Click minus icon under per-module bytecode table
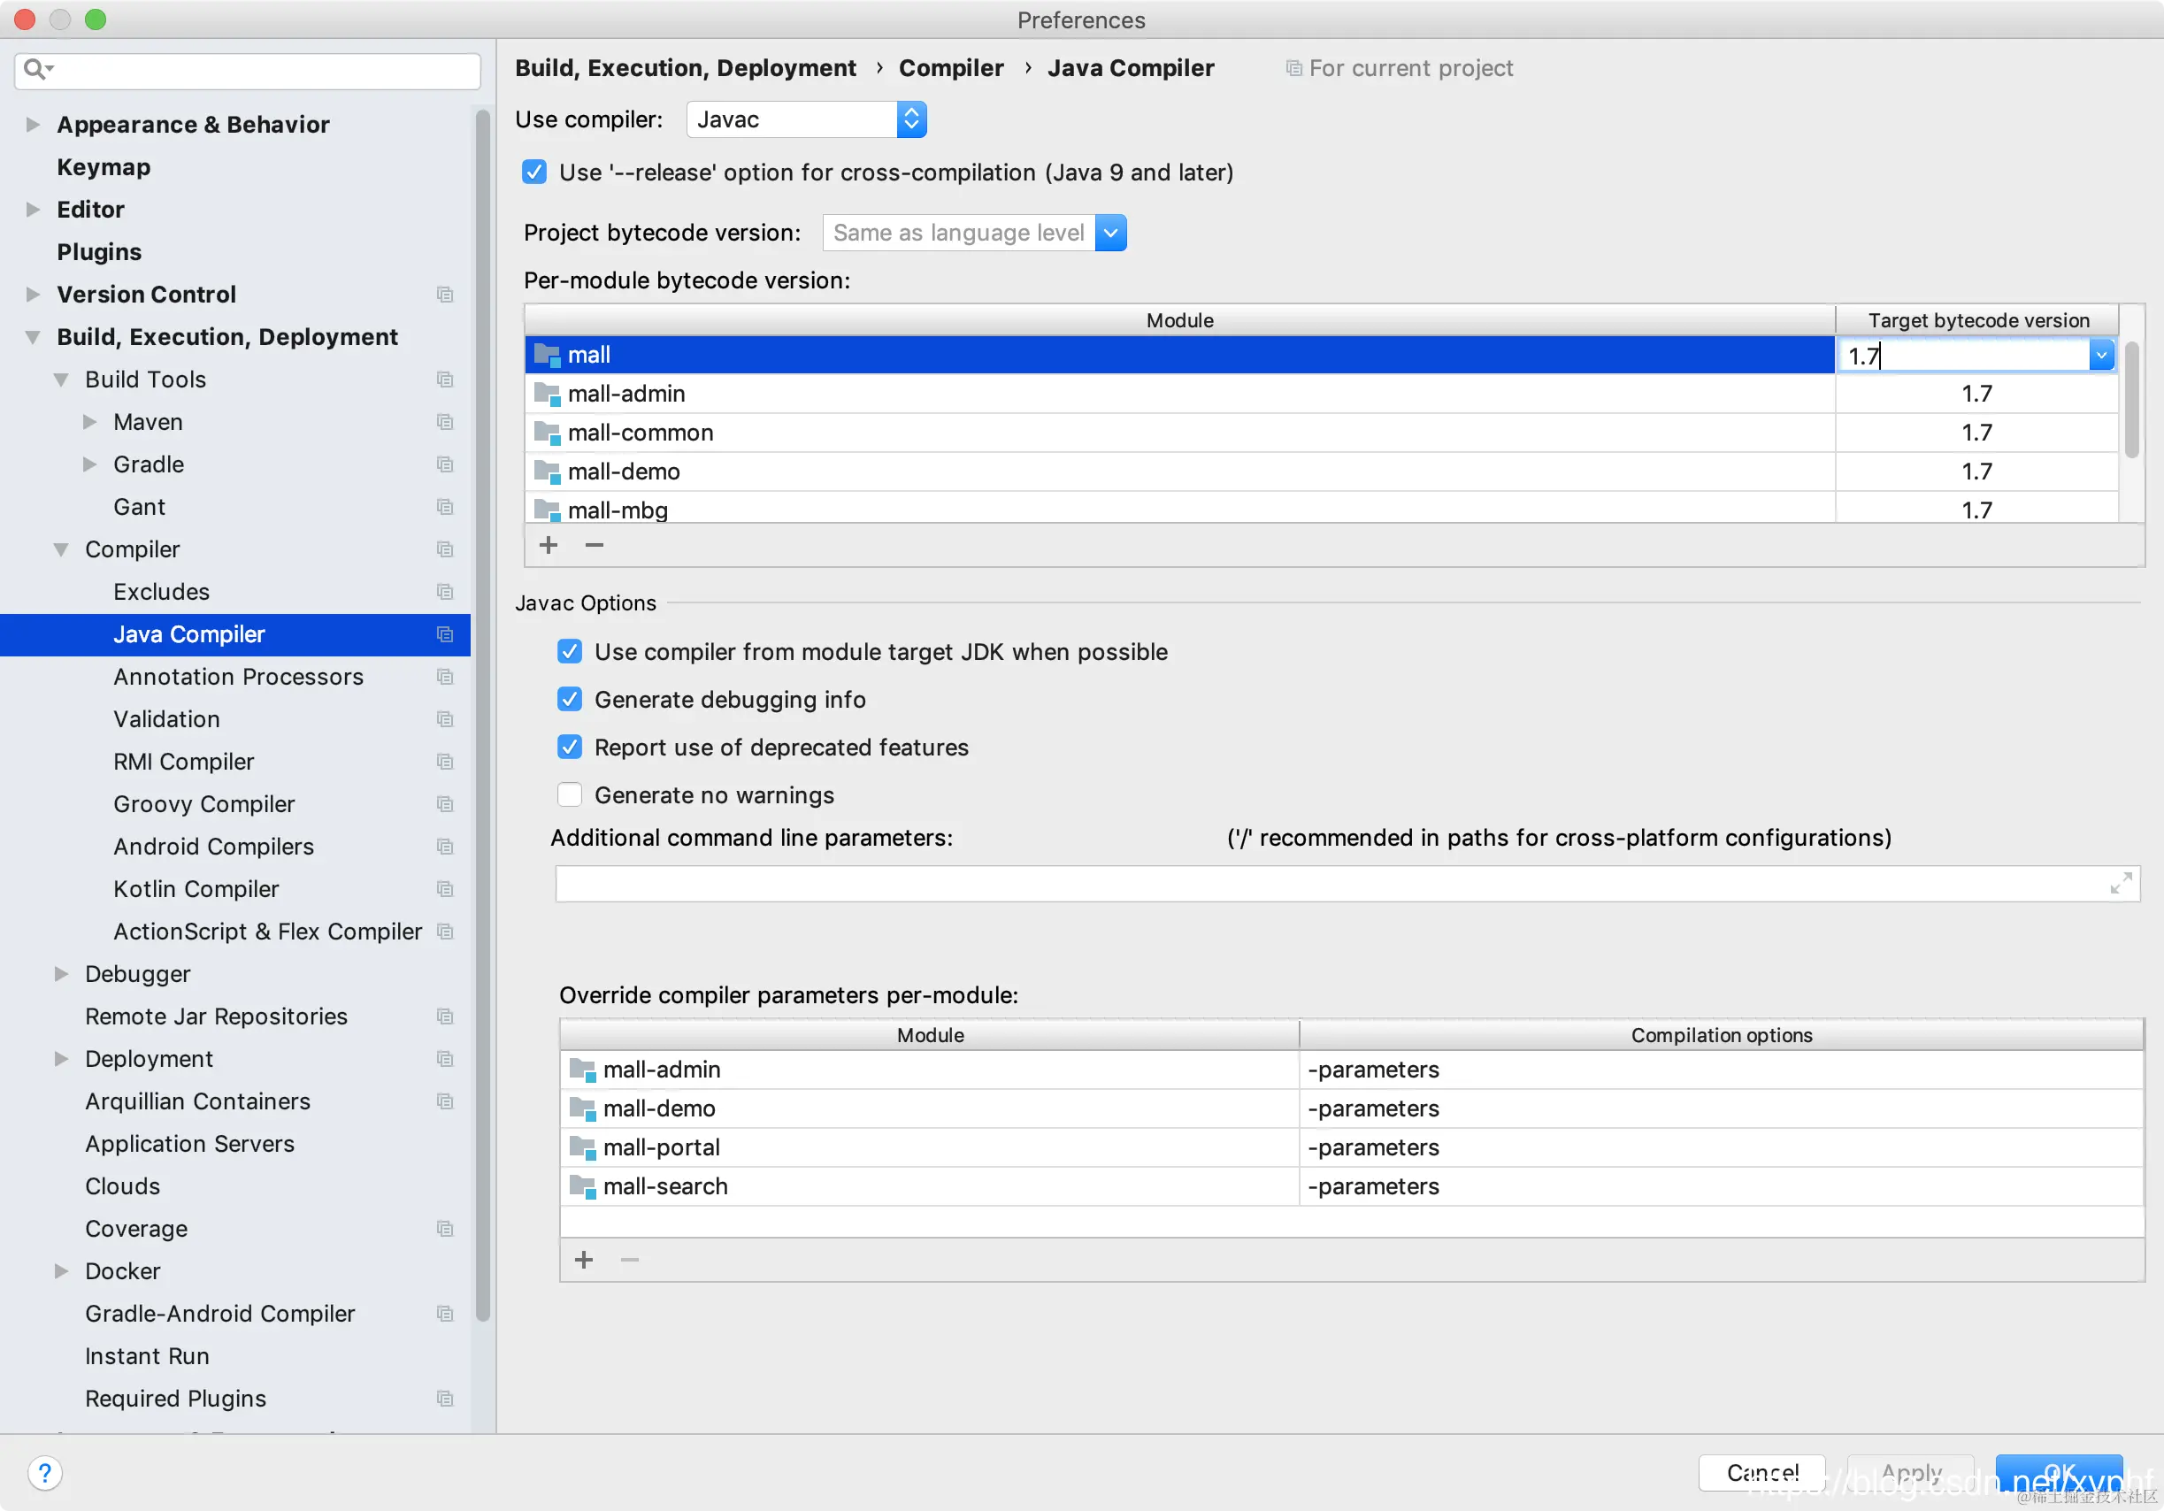The height and width of the screenshot is (1511, 2164). [594, 545]
